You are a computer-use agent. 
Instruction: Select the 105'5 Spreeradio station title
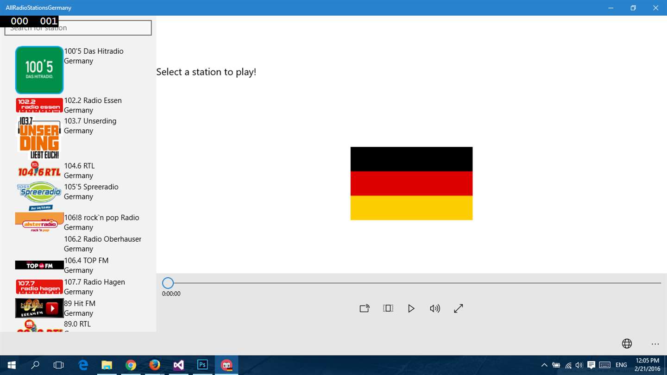[91, 187]
